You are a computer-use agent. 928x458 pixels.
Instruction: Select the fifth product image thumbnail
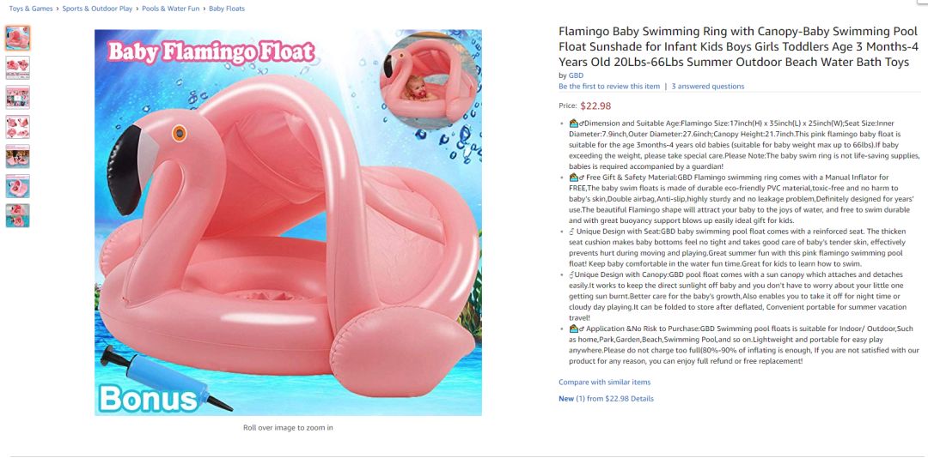(x=18, y=156)
